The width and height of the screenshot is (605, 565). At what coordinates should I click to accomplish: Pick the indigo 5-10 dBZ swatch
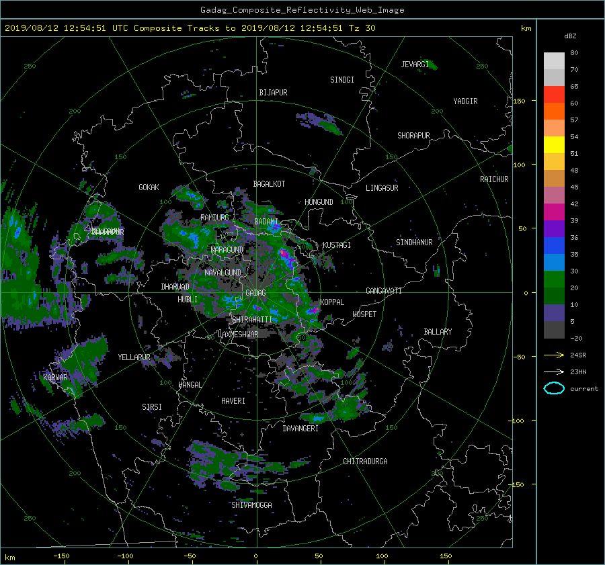[x=554, y=313]
